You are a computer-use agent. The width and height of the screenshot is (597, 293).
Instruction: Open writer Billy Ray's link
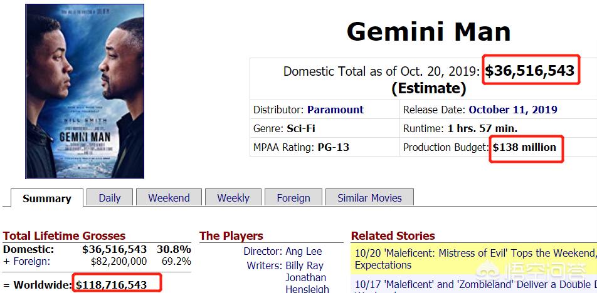pyautogui.click(x=304, y=265)
